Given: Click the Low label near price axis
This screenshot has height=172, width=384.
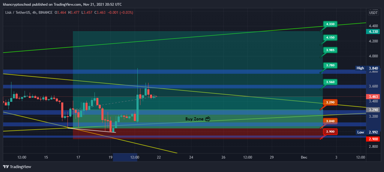Looking at the screenshot, I should click(x=361, y=132).
